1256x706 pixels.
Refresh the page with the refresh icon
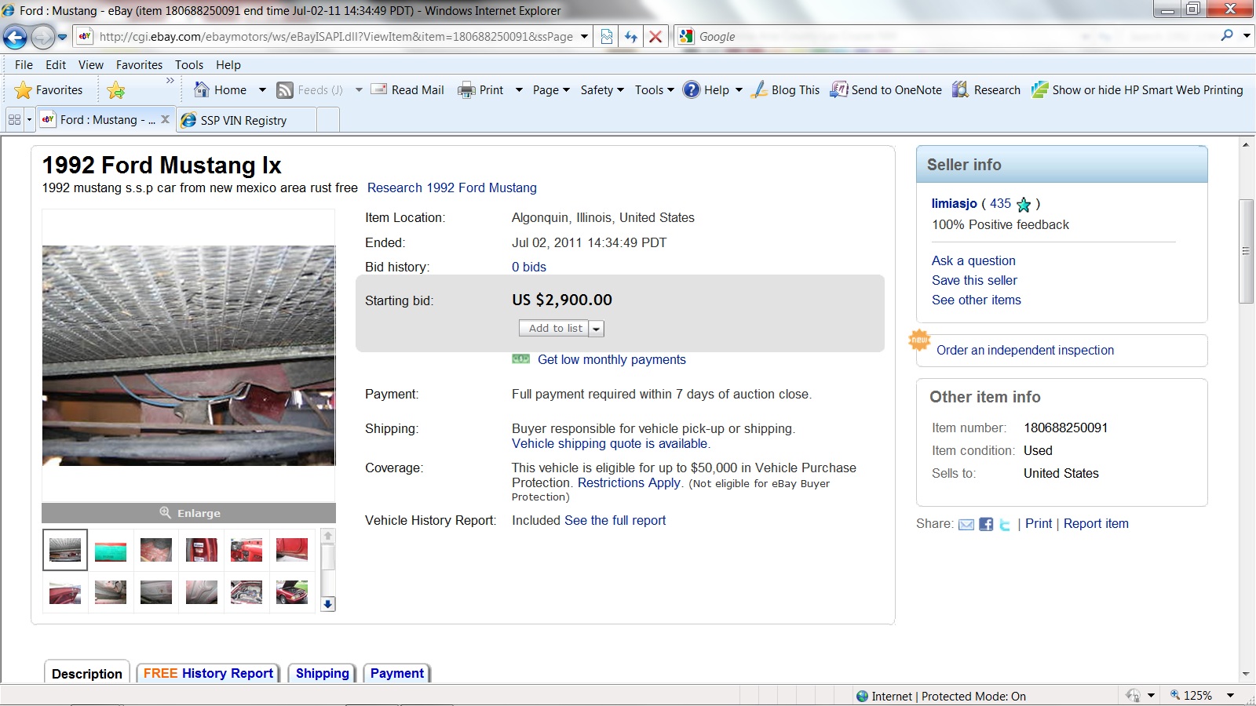(x=630, y=36)
